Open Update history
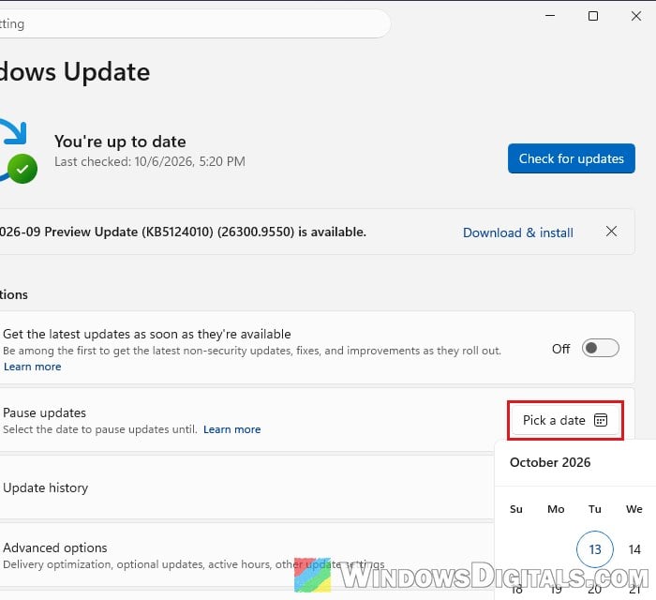This screenshot has height=600, width=656. [246, 487]
